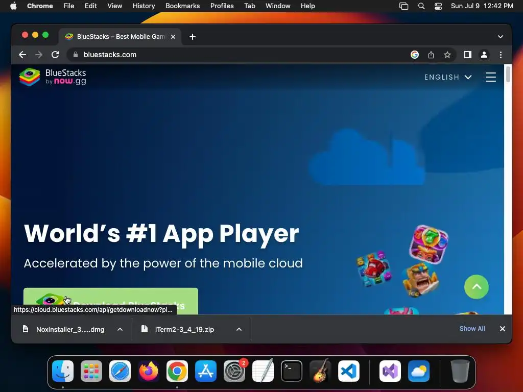Open Control Center in menu bar

coord(438,6)
